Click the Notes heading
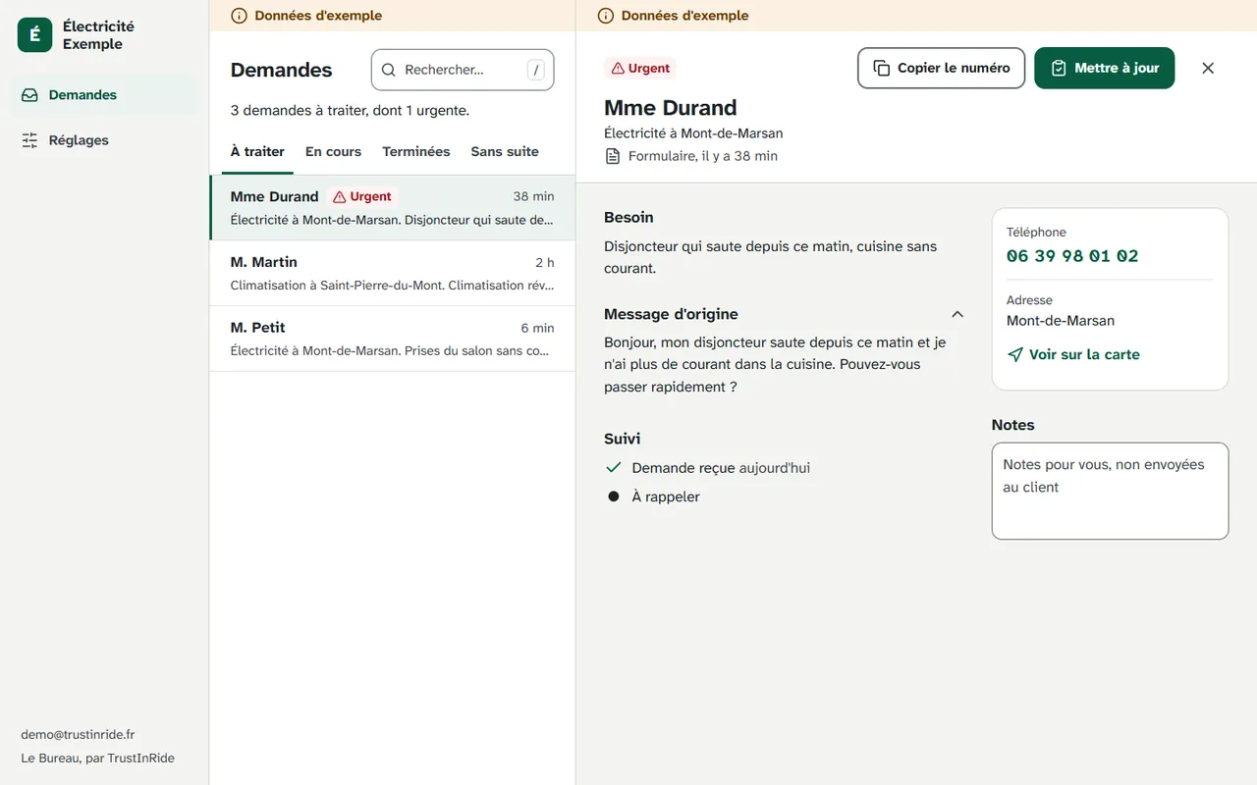Viewport: 1257px width, 785px height. coord(1013,425)
